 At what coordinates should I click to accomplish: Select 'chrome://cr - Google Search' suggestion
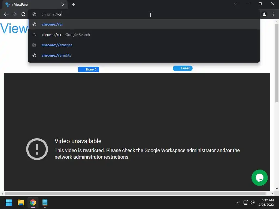coord(144,35)
